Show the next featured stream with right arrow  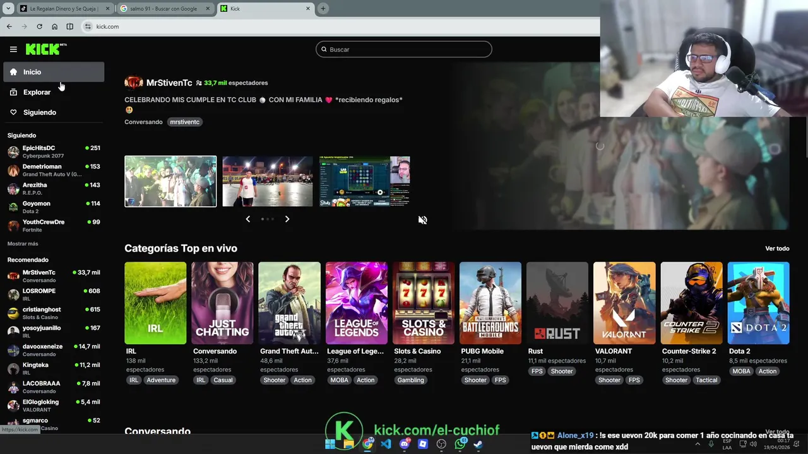click(287, 219)
